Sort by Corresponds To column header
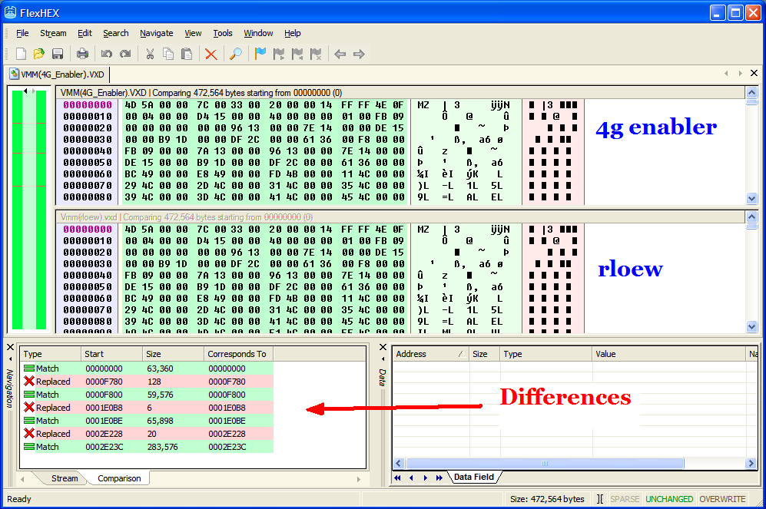This screenshot has height=509, width=766. coord(238,354)
